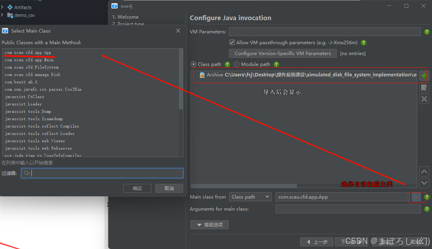Go back with the 上一步 button
The image size is (432, 249).
(x=317, y=242)
